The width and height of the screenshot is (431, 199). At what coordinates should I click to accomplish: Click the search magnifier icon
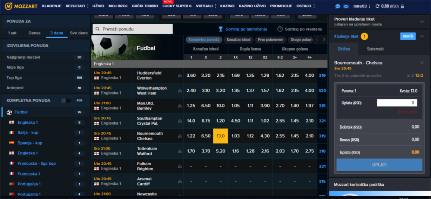(x=97, y=29)
